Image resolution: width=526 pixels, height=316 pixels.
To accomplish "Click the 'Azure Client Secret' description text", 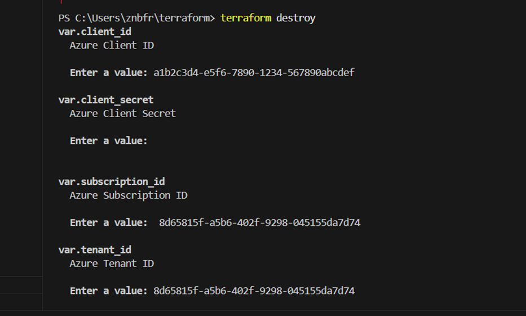I will pos(122,113).
